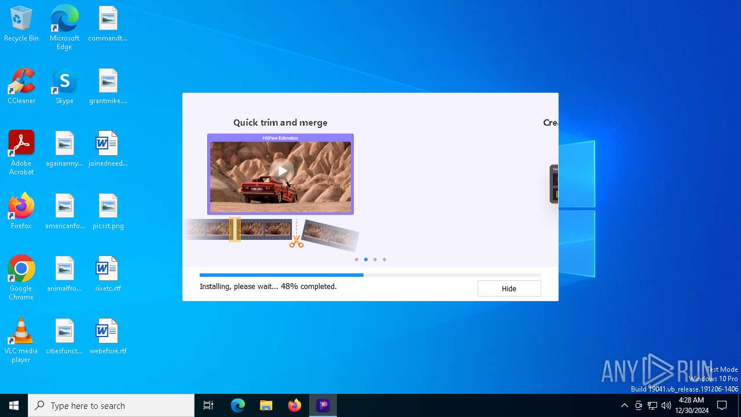The height and width of the screenshot is (417, 741).
Task: Open Google Chrome desktop shortcut
Action: (21, 278)
